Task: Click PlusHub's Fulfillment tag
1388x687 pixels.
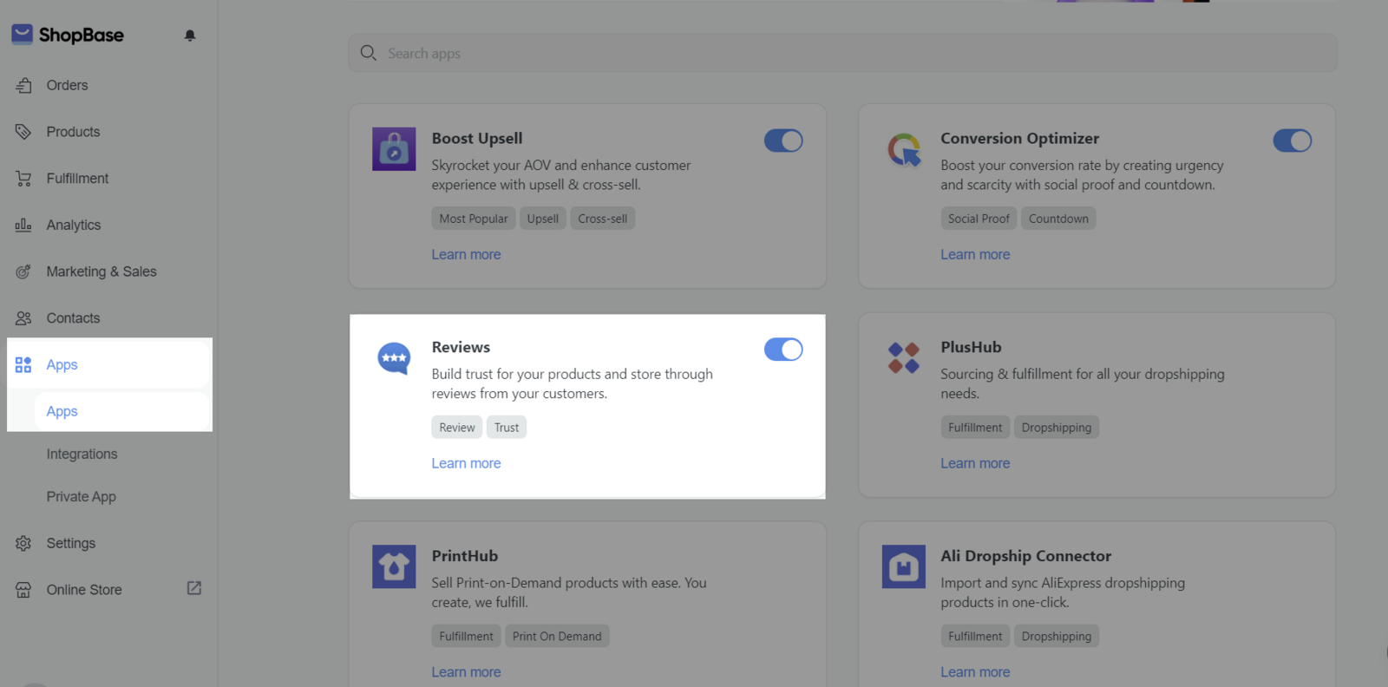Action: (975, 428)
